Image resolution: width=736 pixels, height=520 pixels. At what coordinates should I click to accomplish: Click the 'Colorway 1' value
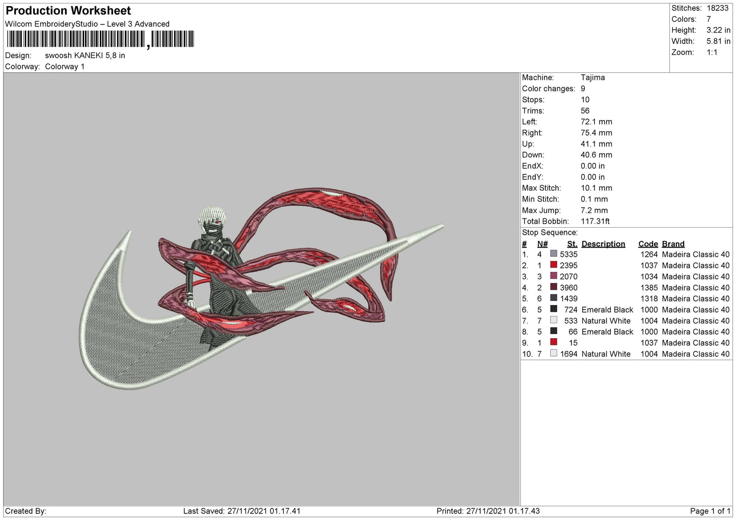[65, 67]
